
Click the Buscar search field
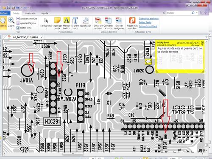pyautogui.click(x=179, y=13)
